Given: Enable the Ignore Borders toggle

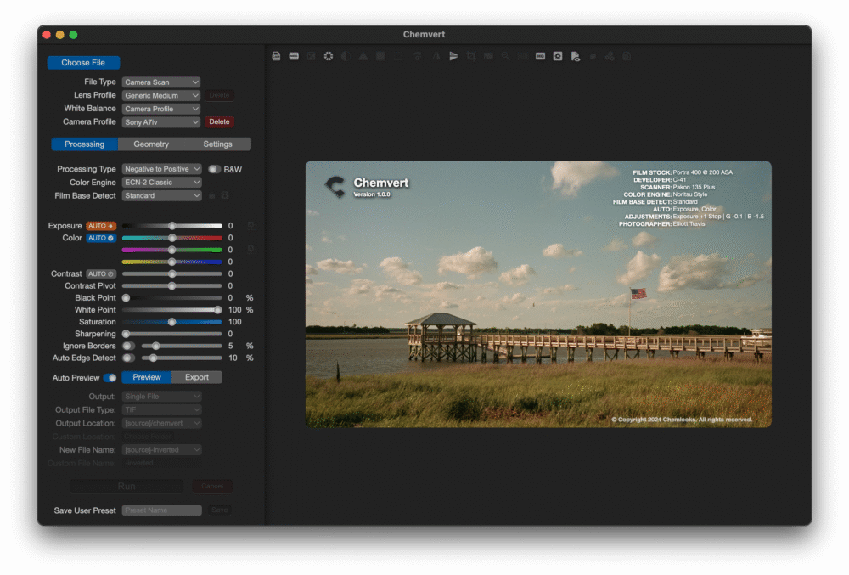Looking at the screenshot, I should point(128,346).
